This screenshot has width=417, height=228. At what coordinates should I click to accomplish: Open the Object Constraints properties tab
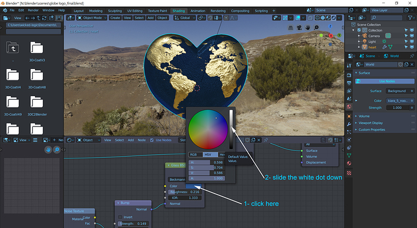[349, 148]
